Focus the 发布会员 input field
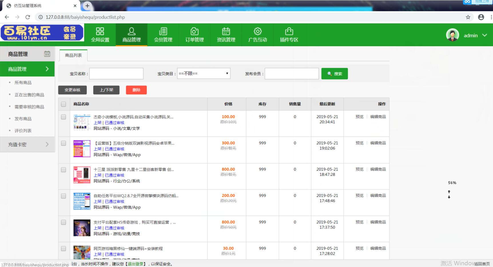This screenshot has width=493, height=267. point(292,74)
